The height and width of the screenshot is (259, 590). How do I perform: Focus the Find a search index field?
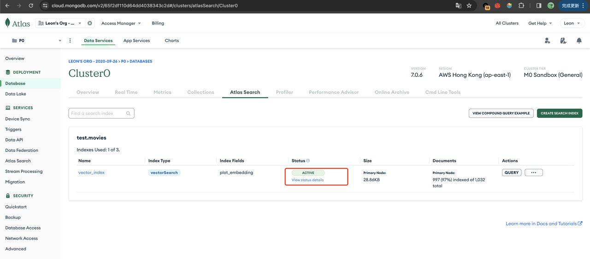tap(98, 113)
